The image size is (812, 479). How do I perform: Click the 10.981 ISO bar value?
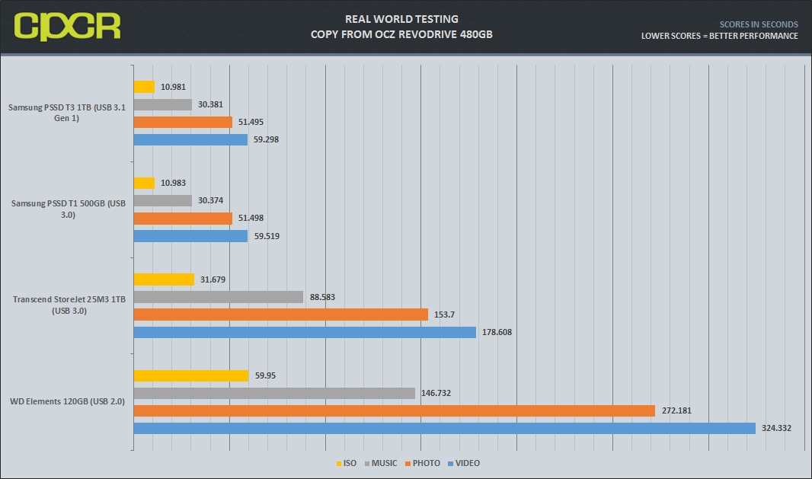coord(173,87)
